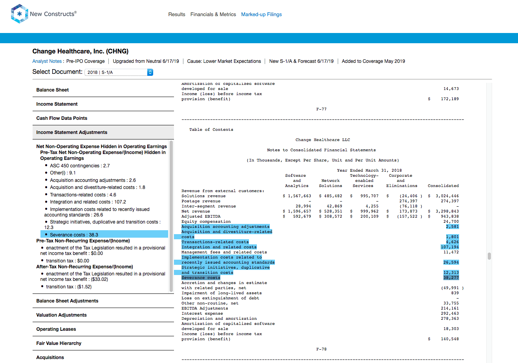This screenshot has width=518, height=363.
Task: Click After-Tax Non-Recurring Expense/(Income) heading
Action: point(85,267)
